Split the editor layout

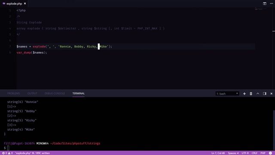pos(265,3)
